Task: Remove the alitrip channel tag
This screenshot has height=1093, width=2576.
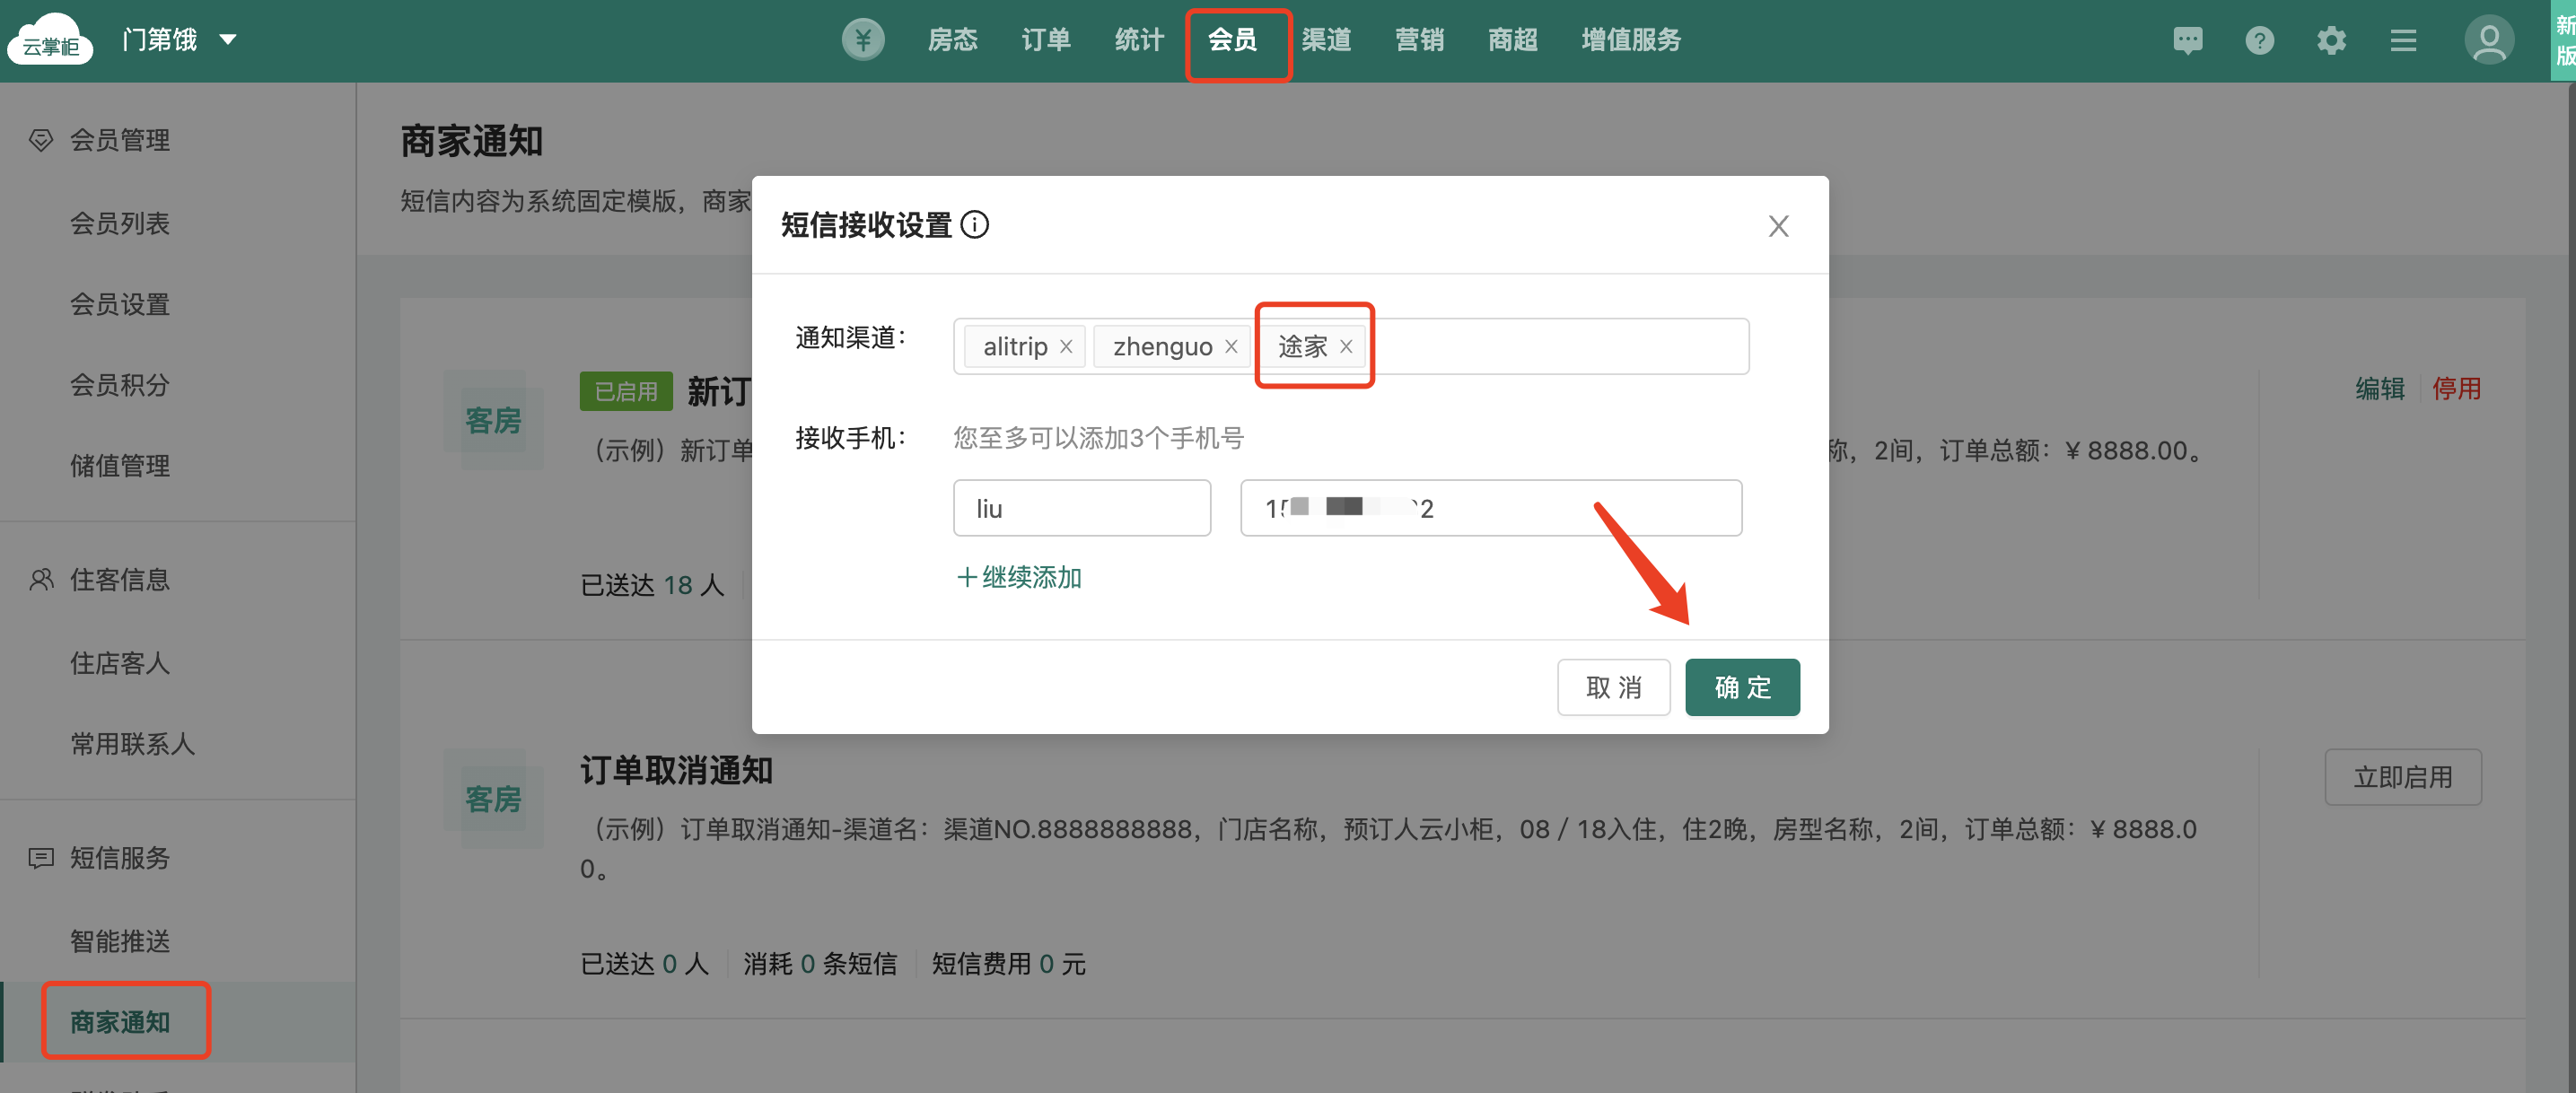Action: 1066,347
